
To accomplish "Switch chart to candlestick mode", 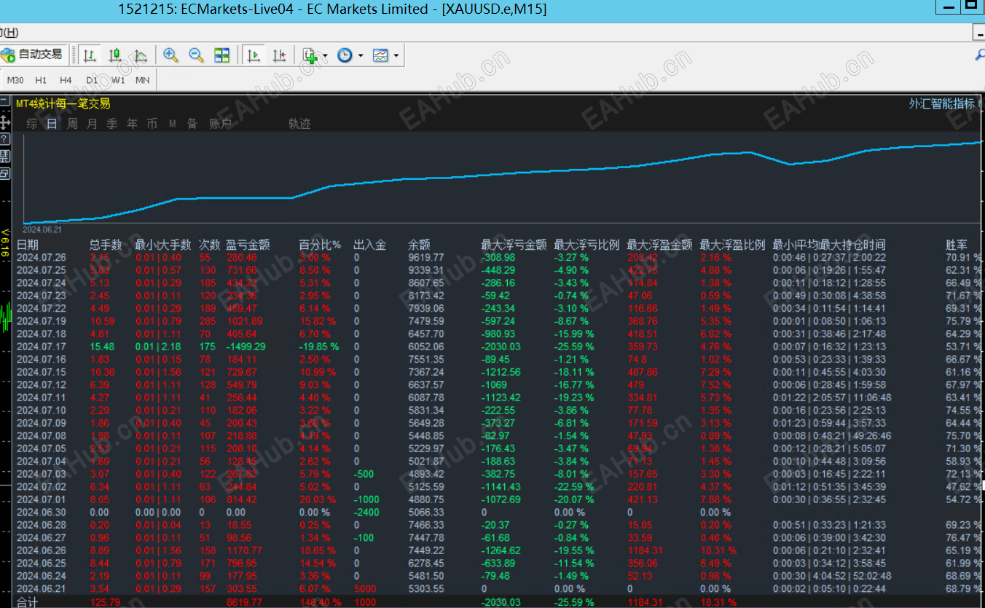I will point(115,55).
